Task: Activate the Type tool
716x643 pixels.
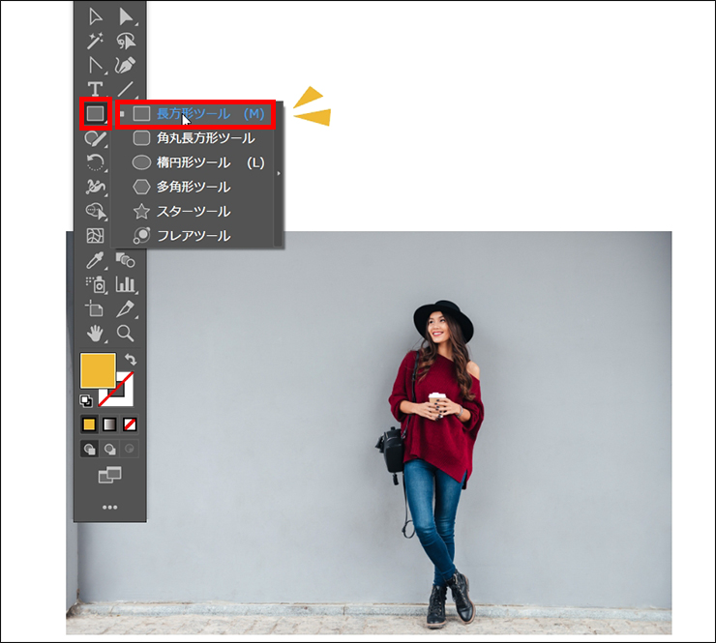Action: click(x=95, y=89)
